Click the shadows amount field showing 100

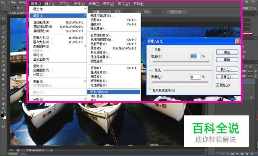point(195,56)
